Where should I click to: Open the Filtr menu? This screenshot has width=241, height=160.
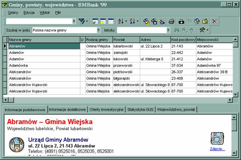coord(58,13)
